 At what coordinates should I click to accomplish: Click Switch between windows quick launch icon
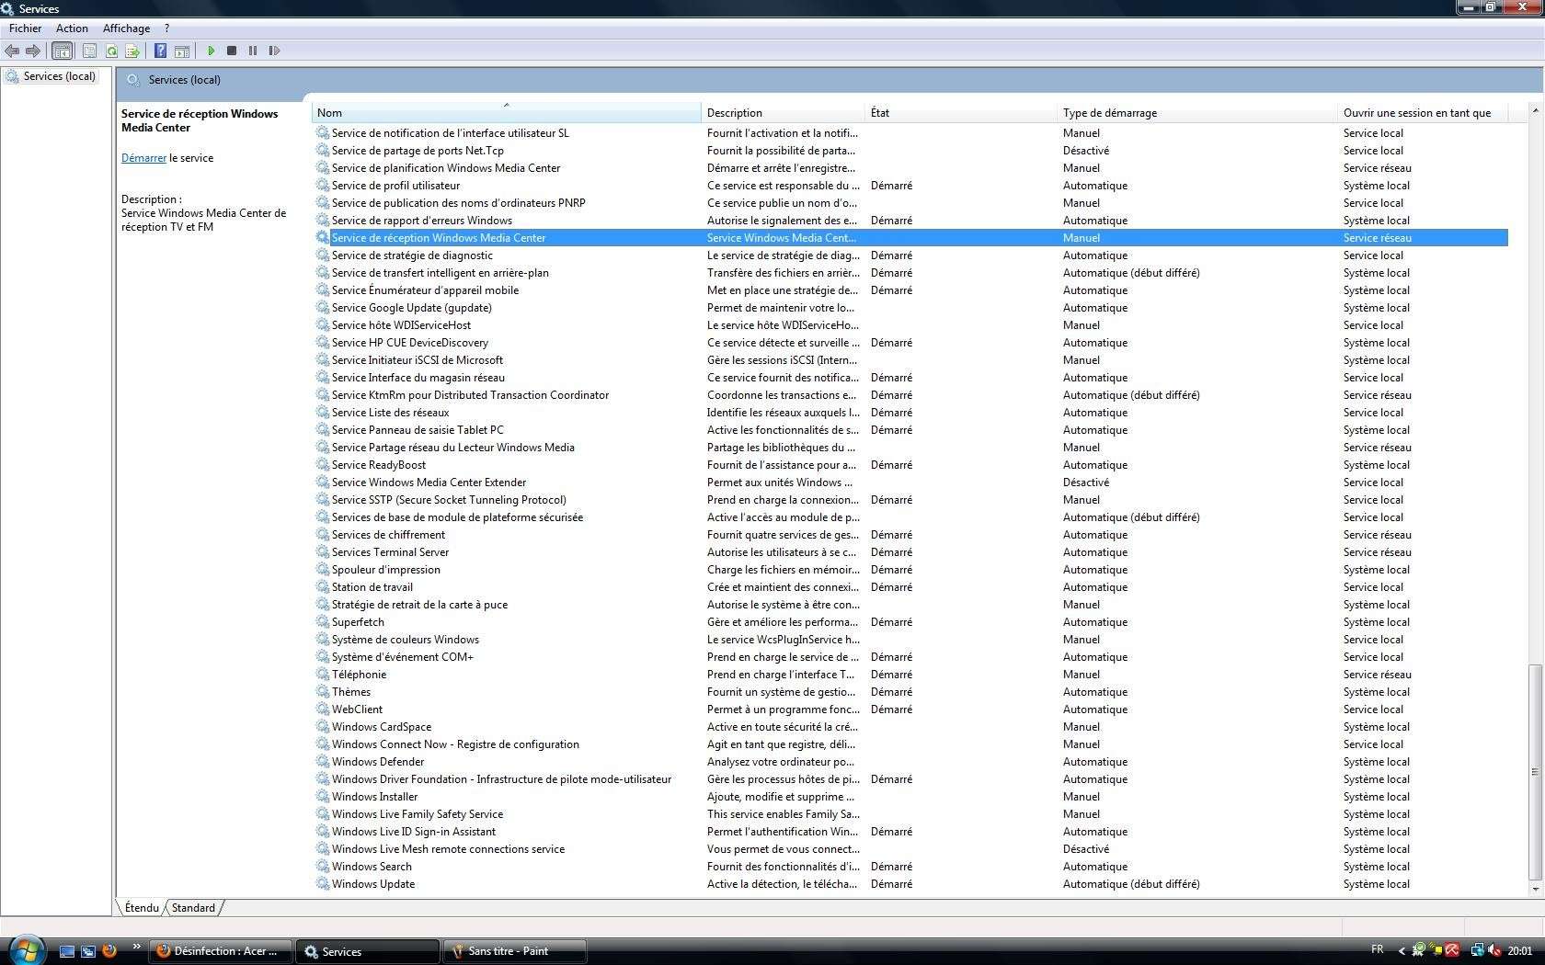(88, 951)
